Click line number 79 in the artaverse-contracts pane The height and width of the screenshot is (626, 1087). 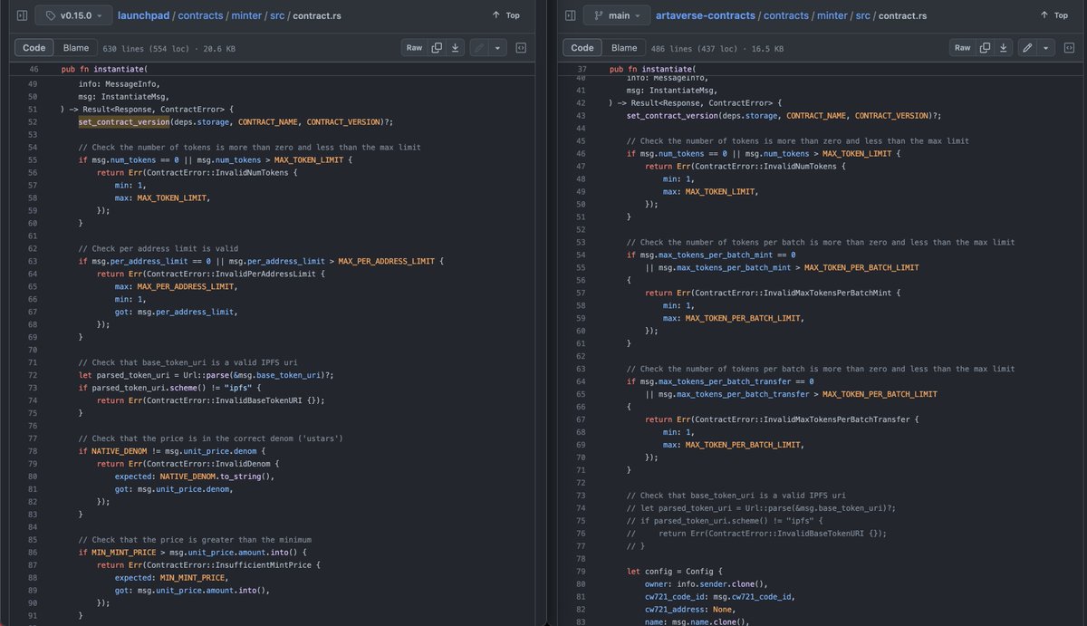[x=581, y=571]
